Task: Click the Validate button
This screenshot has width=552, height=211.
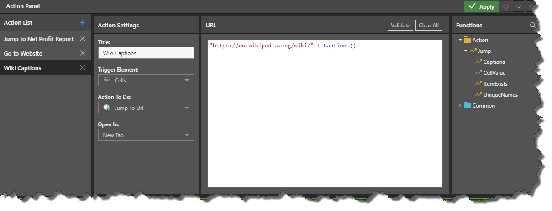Action: 400,26
